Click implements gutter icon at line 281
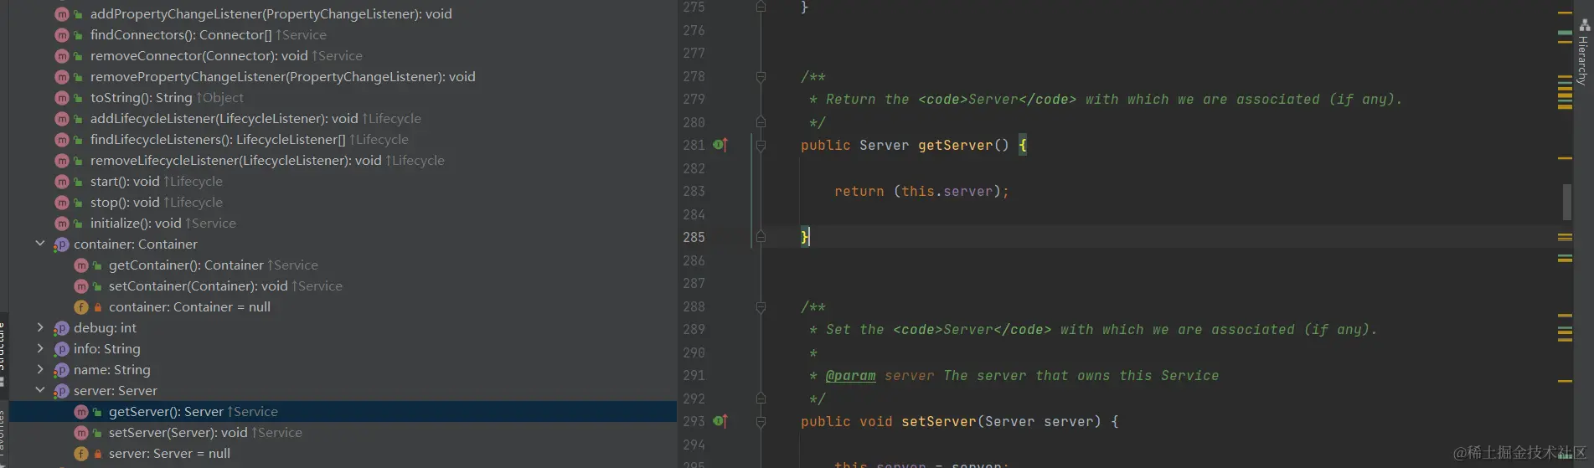The height and width of the screenshot is (468, 1594). coord(720,145)
